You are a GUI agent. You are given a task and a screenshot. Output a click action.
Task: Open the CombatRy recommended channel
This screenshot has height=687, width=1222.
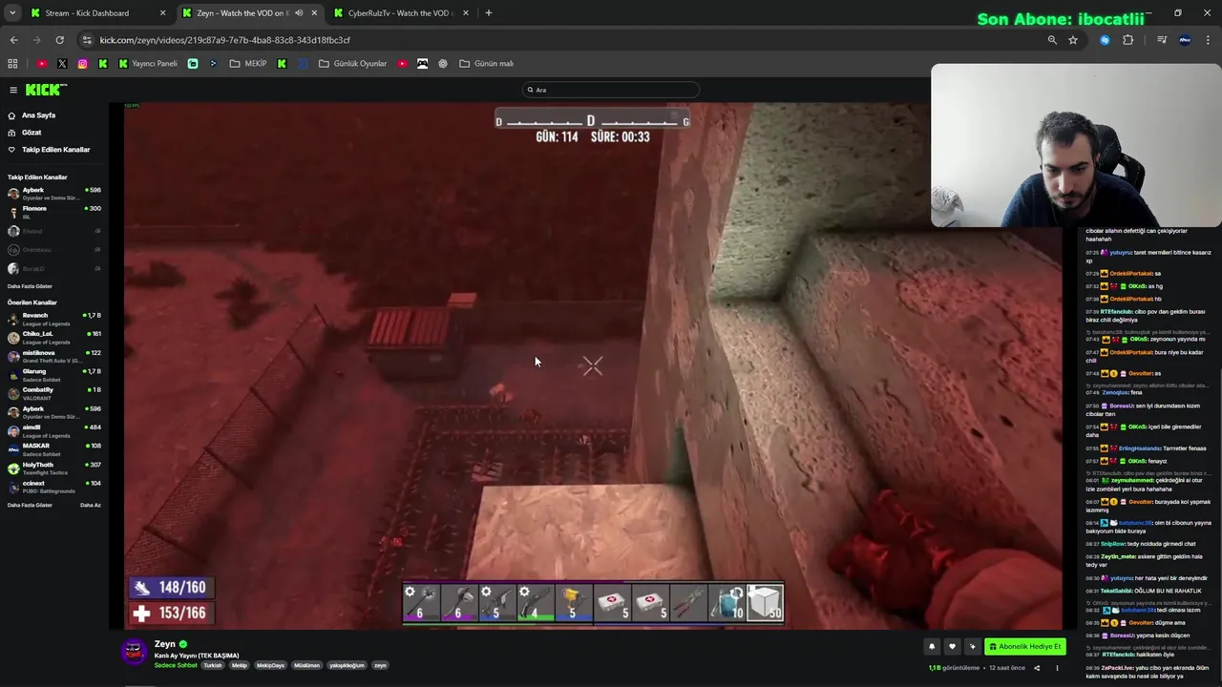coord(53,393)
